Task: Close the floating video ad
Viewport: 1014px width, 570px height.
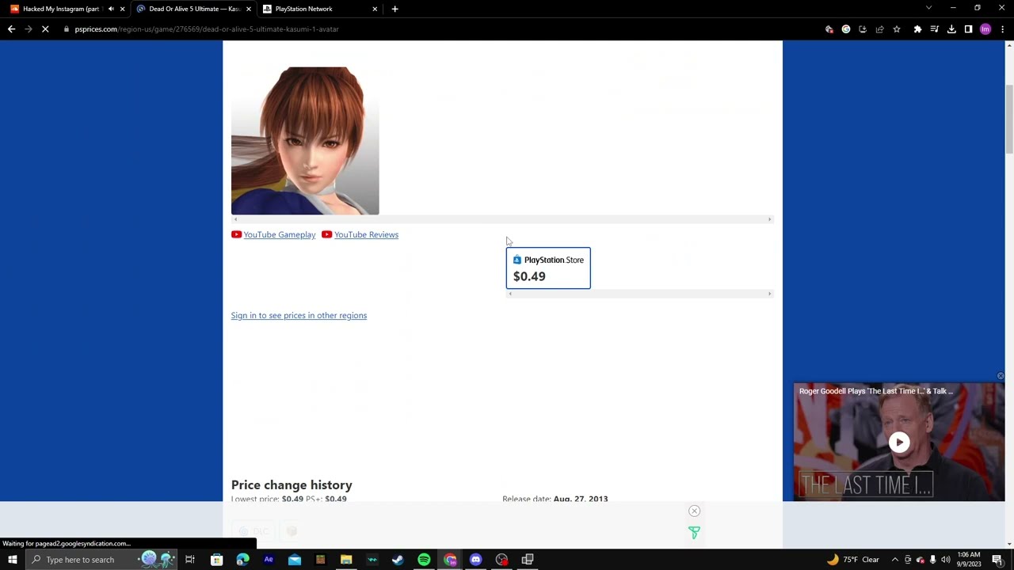Action: pos(1001,376)
